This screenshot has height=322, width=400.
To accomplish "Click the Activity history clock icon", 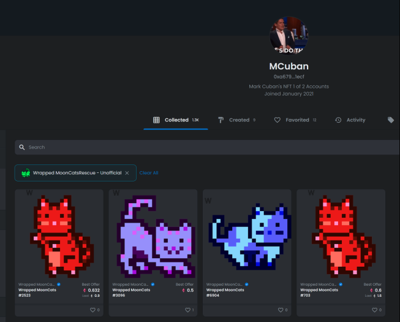I will 338,120.
